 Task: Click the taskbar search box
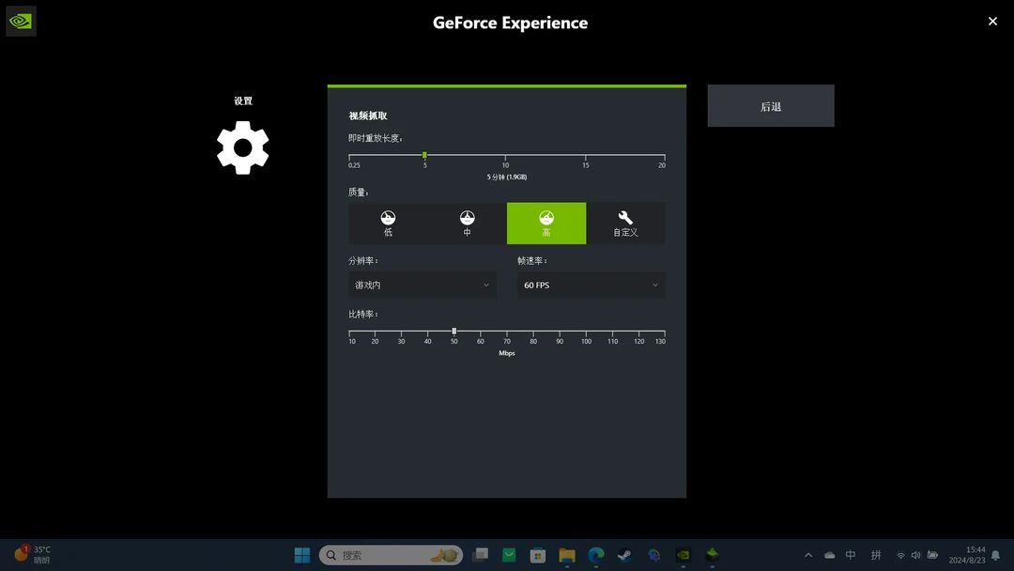point(392,555)
